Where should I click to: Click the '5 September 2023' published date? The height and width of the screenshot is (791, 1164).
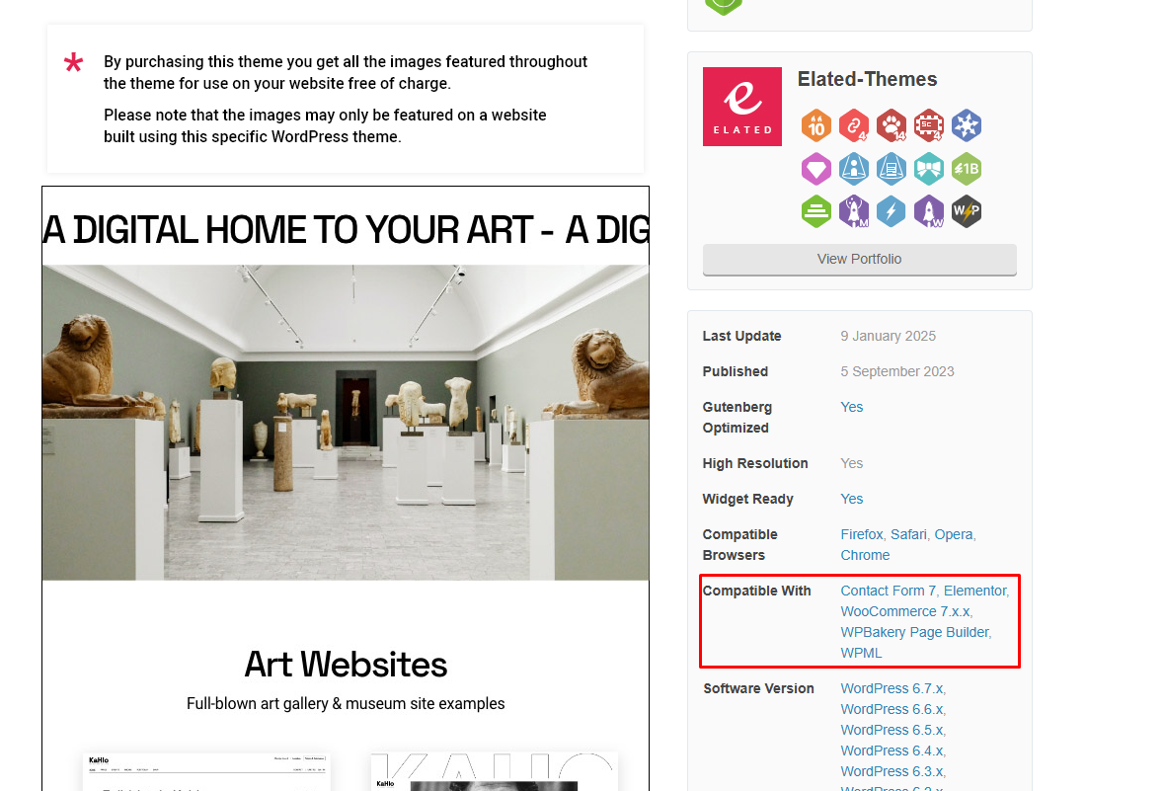coord(896,372)
